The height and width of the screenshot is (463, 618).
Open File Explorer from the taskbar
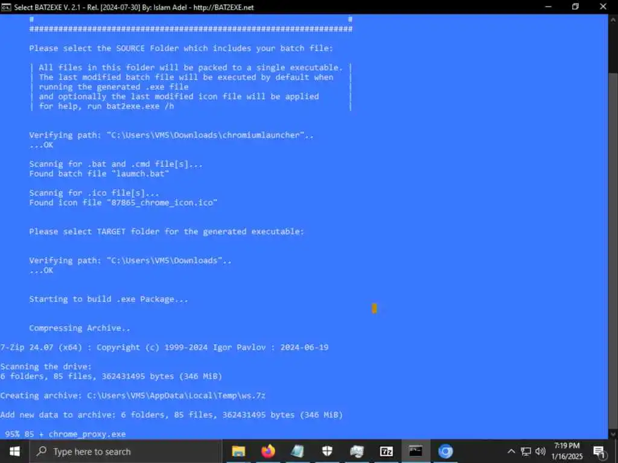pos(238,451)
